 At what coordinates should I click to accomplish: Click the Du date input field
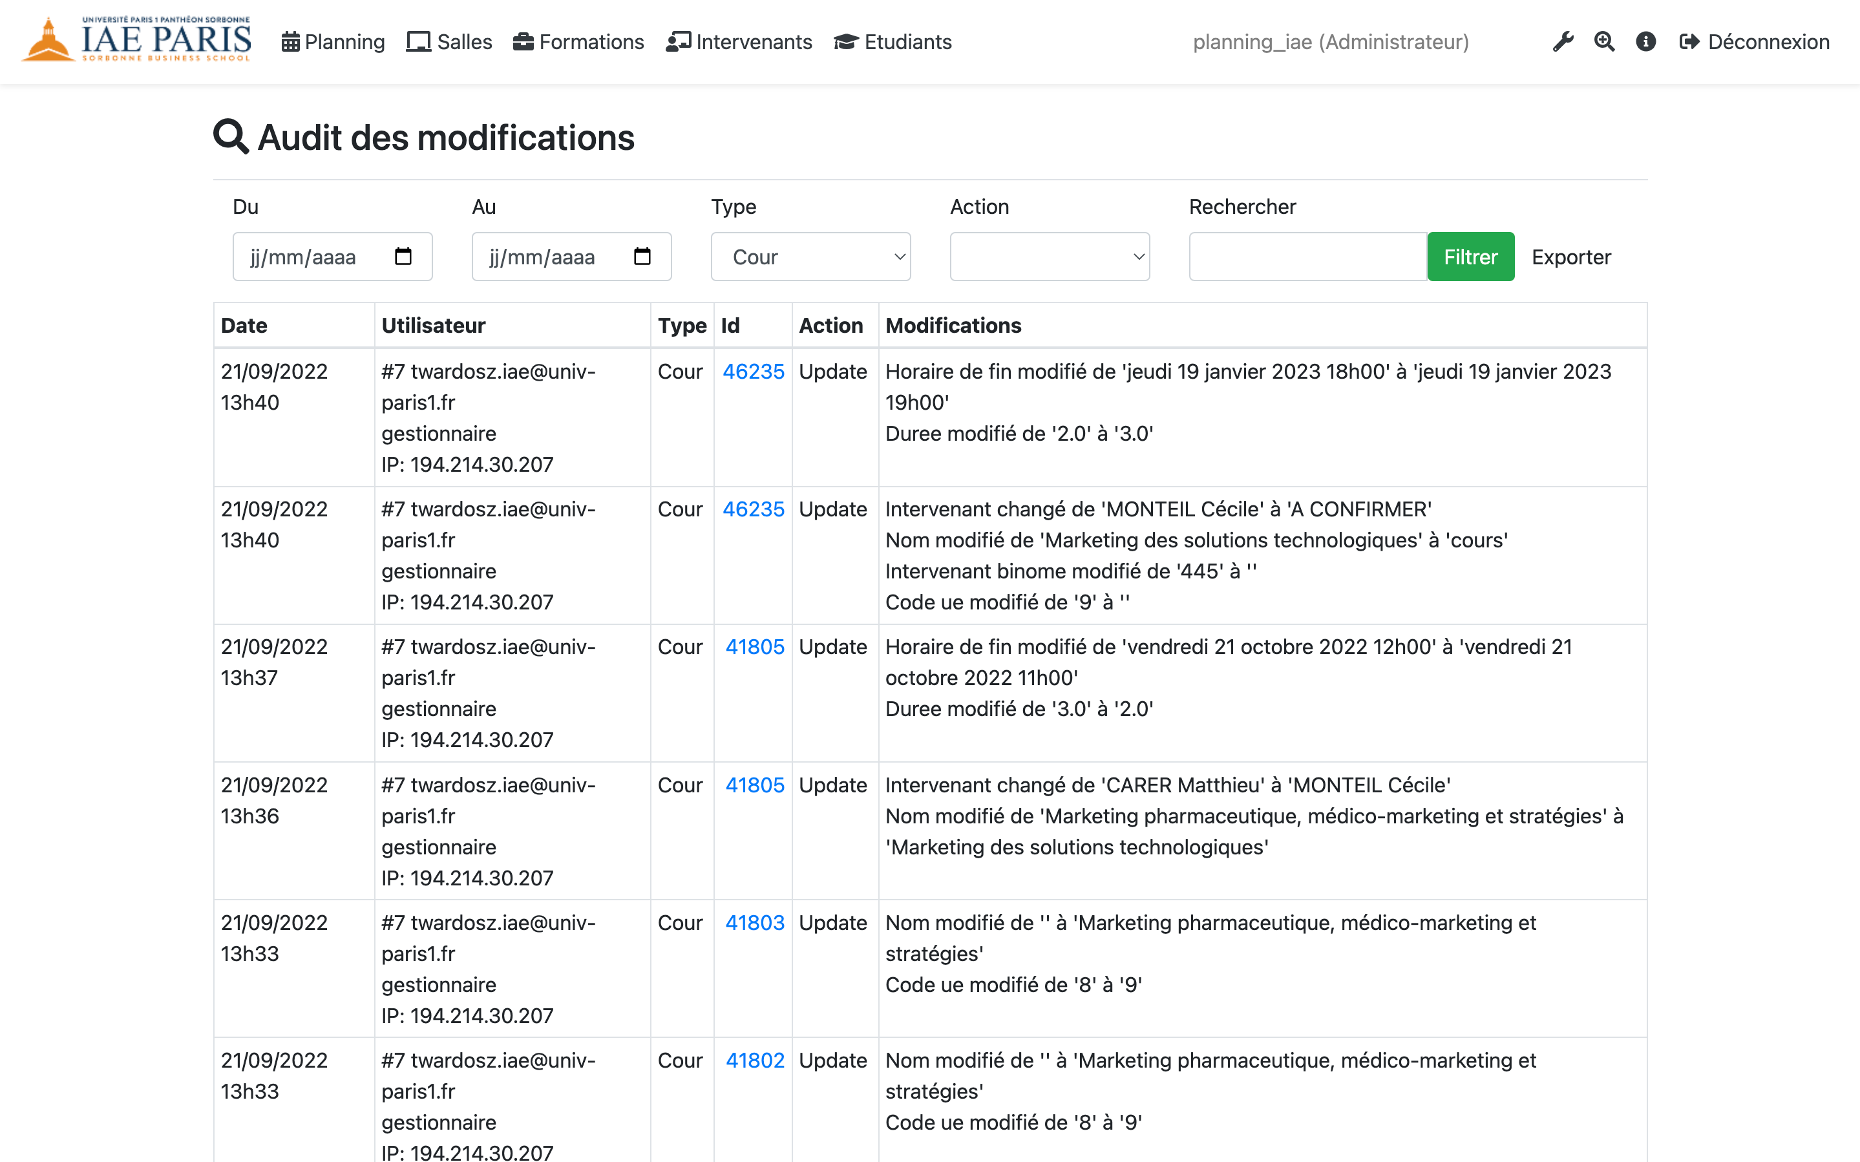333,257
